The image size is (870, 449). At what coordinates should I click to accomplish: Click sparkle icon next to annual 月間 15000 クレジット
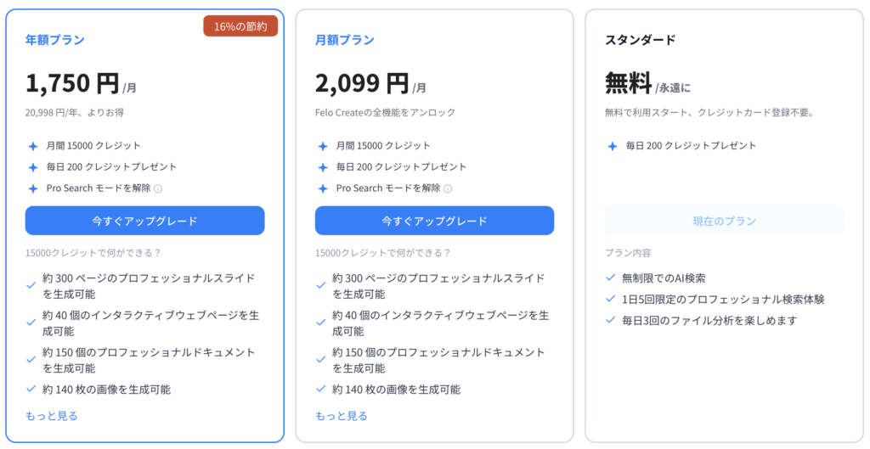(x=33, y=146)
